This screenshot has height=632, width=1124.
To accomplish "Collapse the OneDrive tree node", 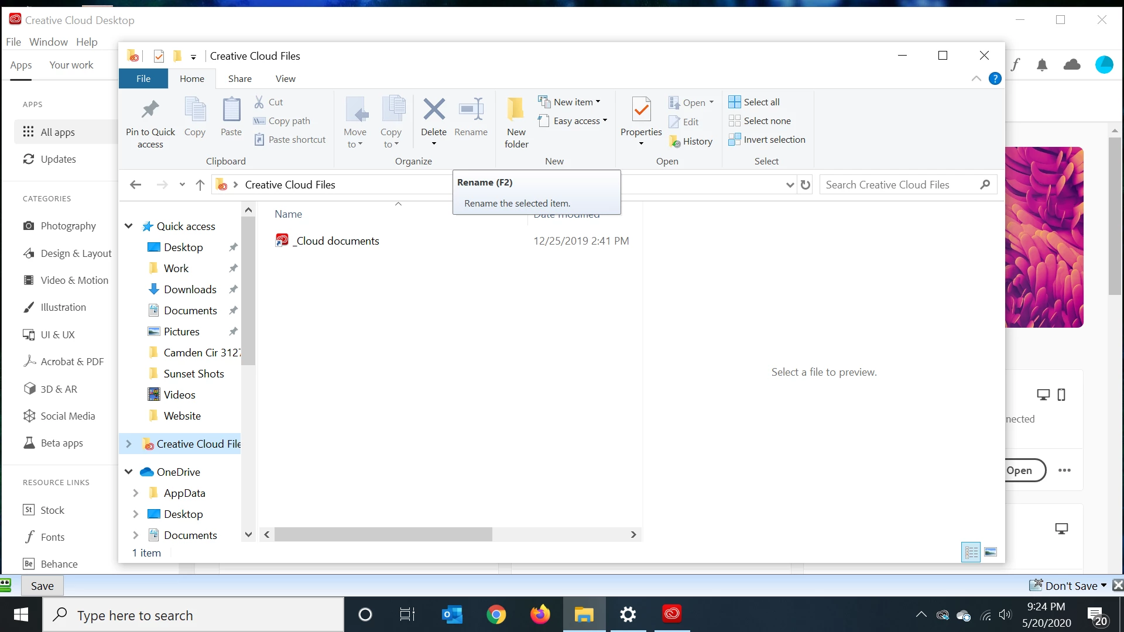I will click(129, 472).
